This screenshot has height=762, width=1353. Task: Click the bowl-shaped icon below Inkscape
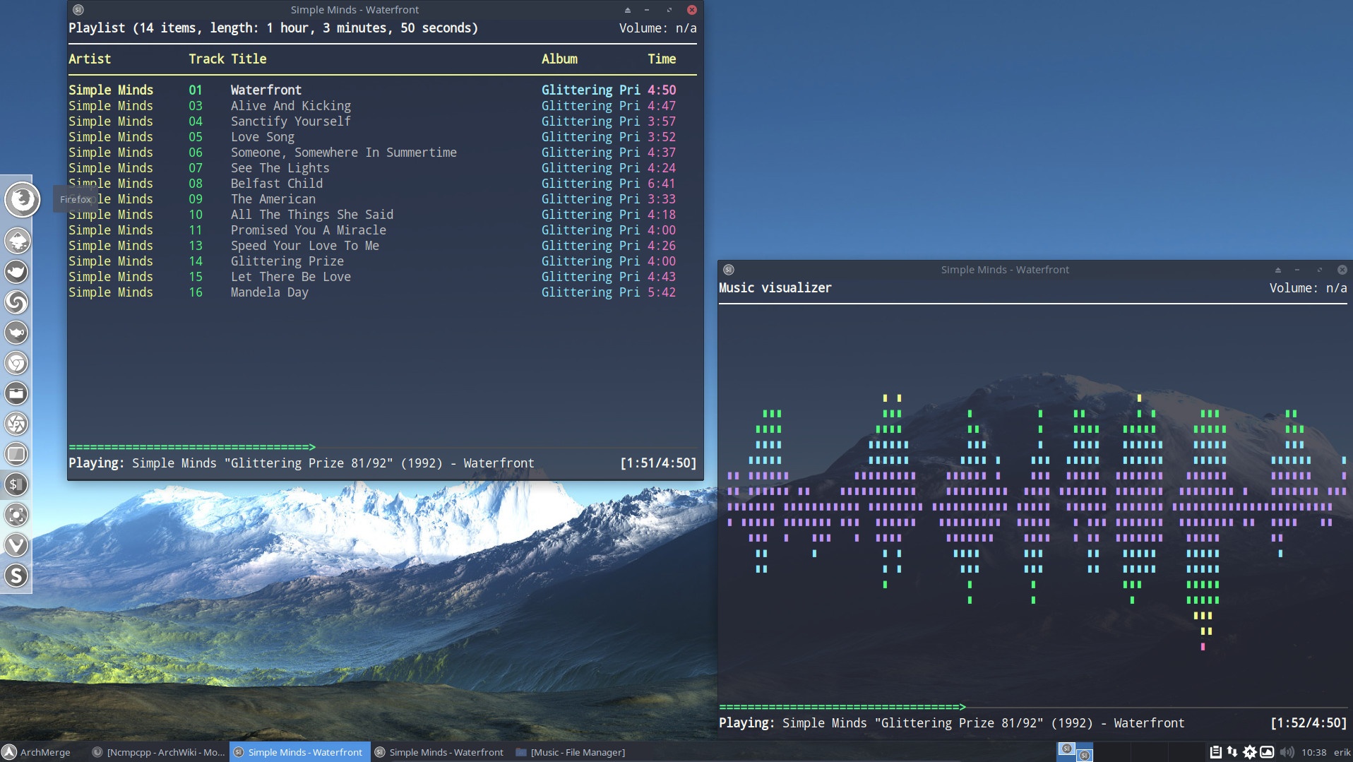(17, 272)
